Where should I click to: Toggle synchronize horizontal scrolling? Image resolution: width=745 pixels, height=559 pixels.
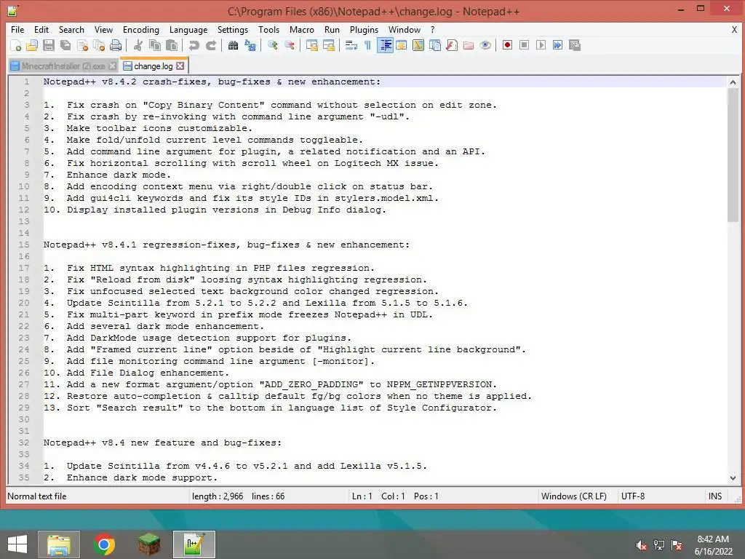(328, 45)
